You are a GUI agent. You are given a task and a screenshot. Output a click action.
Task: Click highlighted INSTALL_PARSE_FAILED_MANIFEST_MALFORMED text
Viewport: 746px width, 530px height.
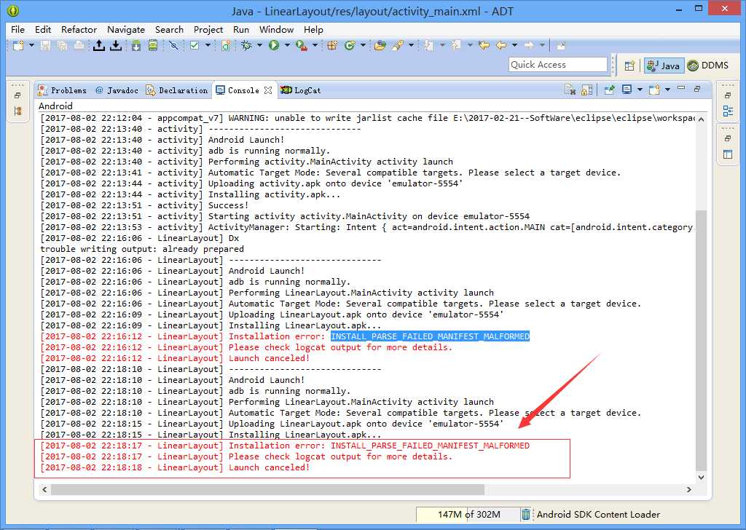[x=430, y=336]
